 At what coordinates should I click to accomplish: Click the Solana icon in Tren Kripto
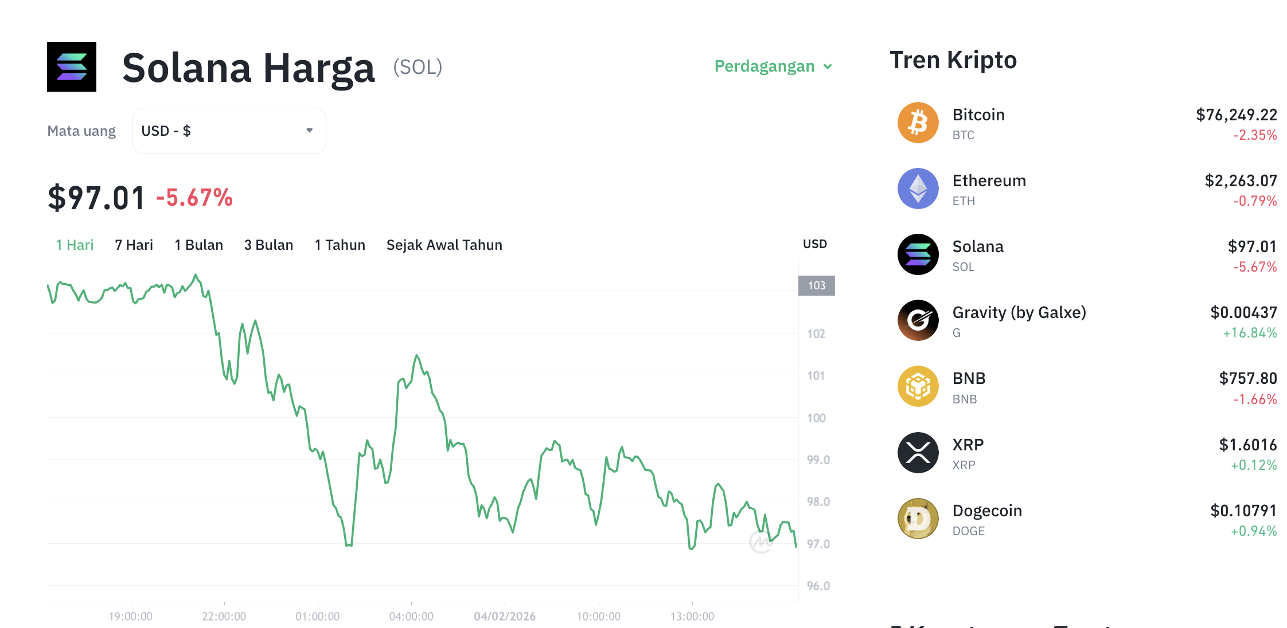click(x=918, y=254)
